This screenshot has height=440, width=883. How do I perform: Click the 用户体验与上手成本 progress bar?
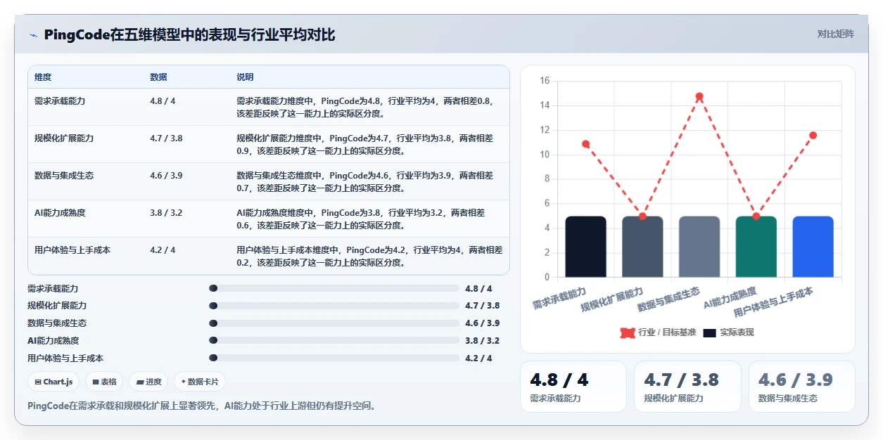[334, 358]
